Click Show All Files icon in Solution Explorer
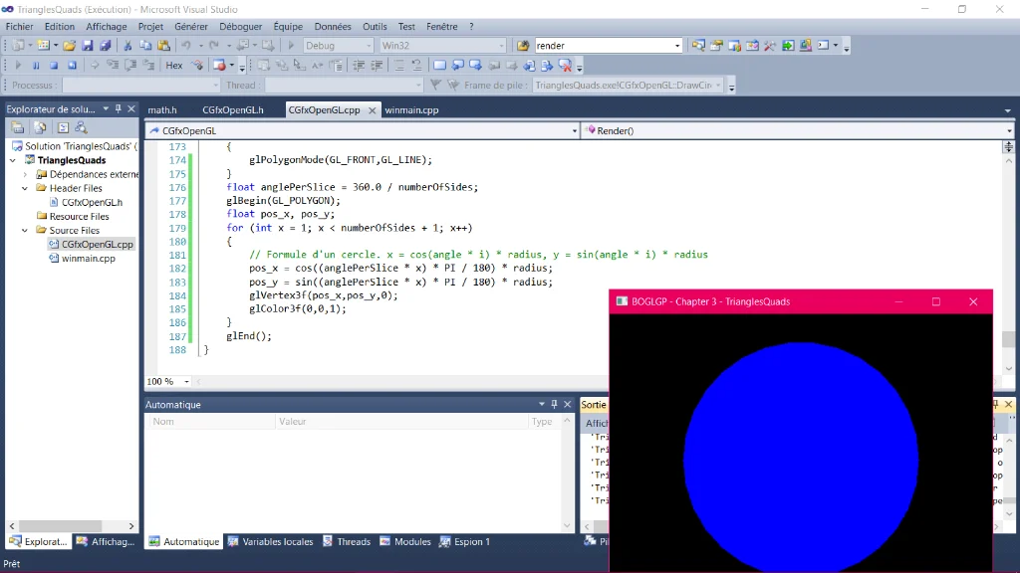 pos(40,127)
